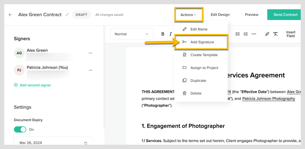Screen dimensions: 305x149
Task: Click the Signers heading
Action: pos(22,39)
